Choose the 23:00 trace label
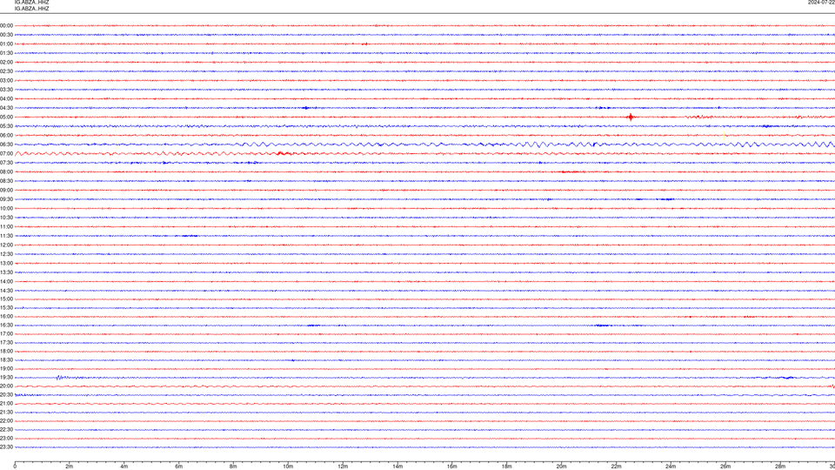The height and width of the screenshot is (470, 835). click(6, 439)
